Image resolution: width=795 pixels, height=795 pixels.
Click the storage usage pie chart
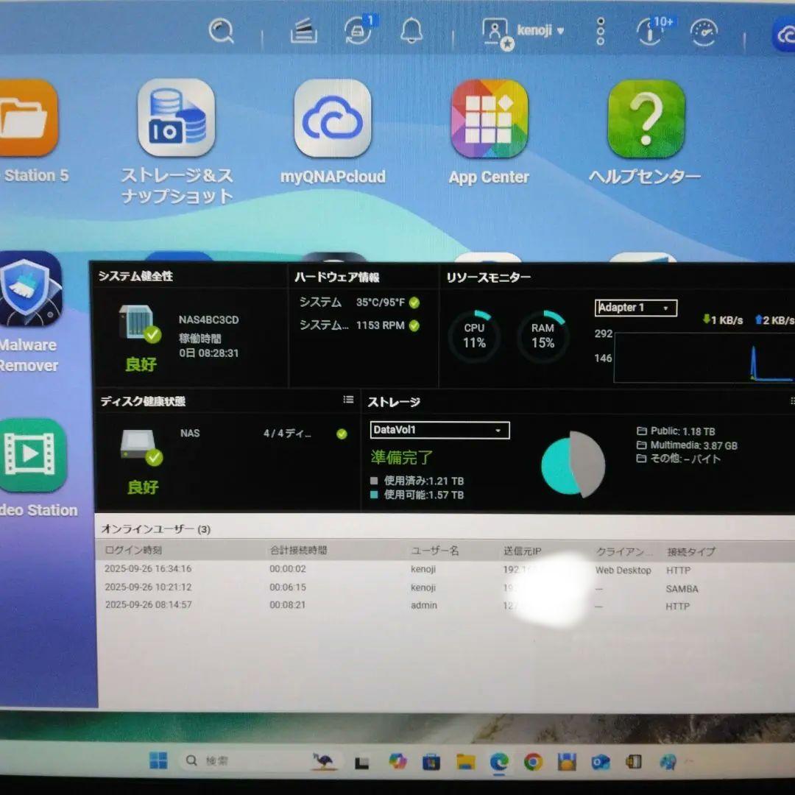tap(574, 464)
